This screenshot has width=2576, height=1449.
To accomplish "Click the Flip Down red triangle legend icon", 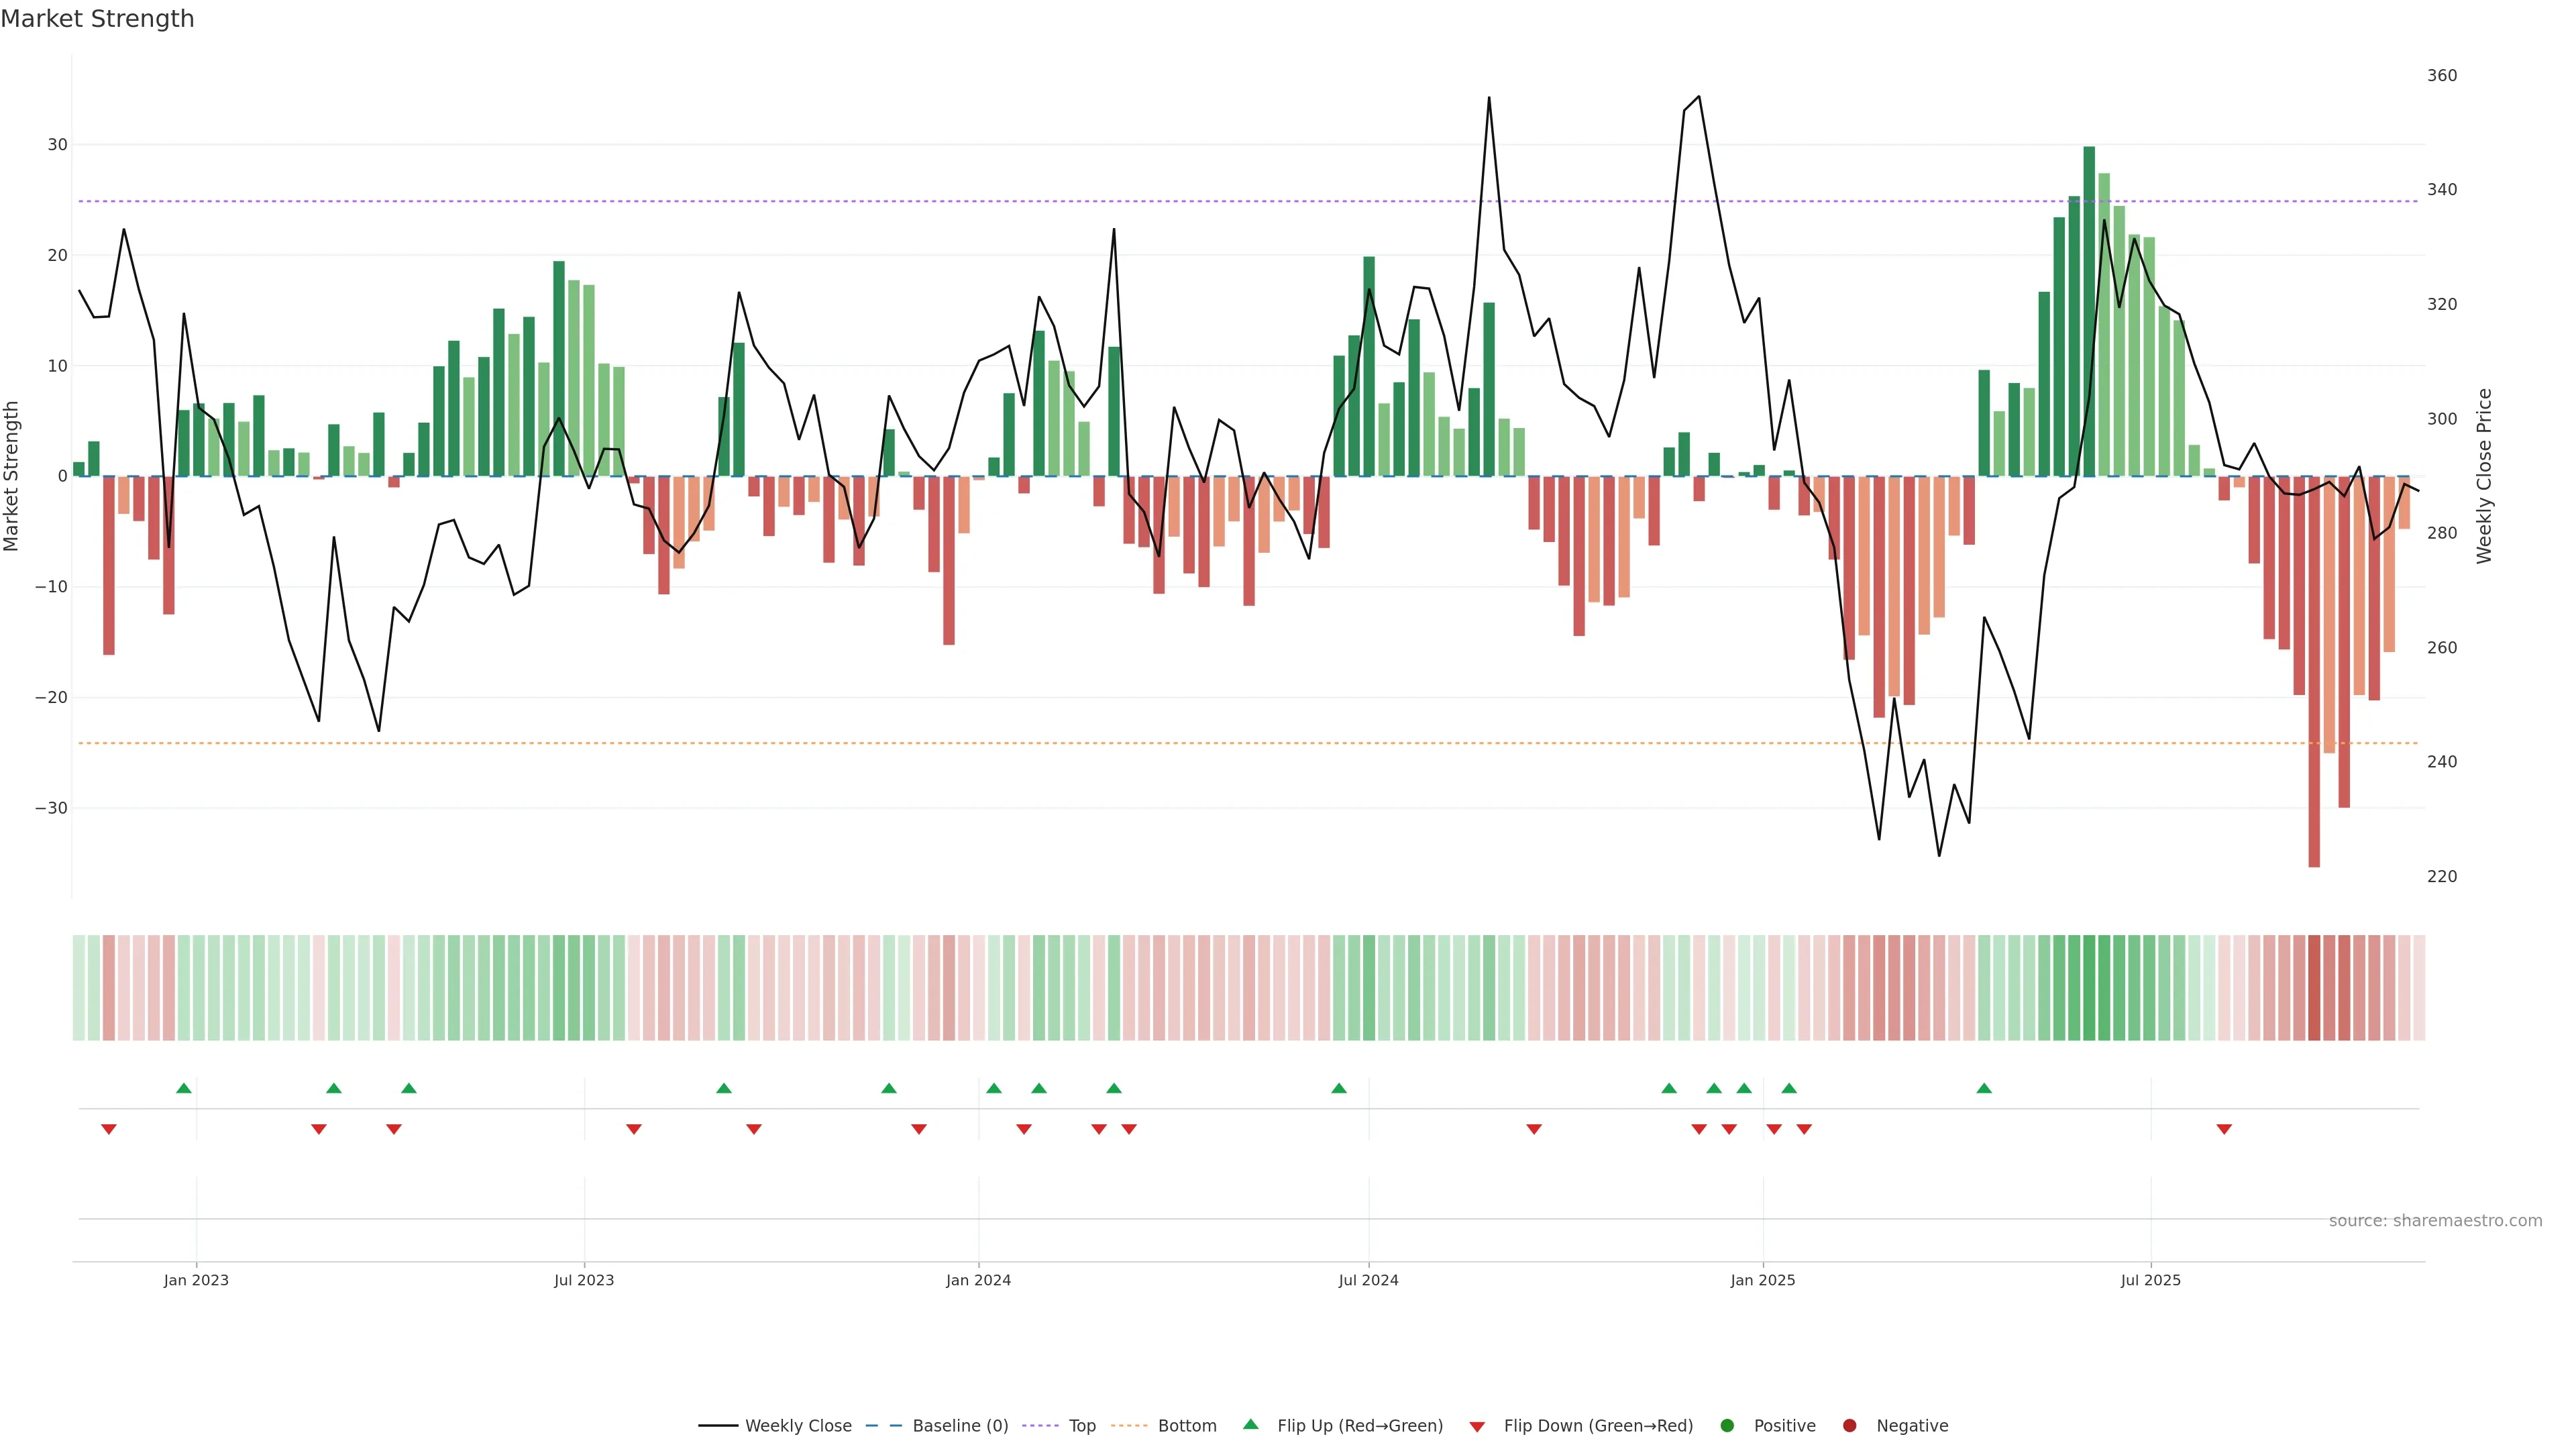I will click(x=1477, y=1426).
